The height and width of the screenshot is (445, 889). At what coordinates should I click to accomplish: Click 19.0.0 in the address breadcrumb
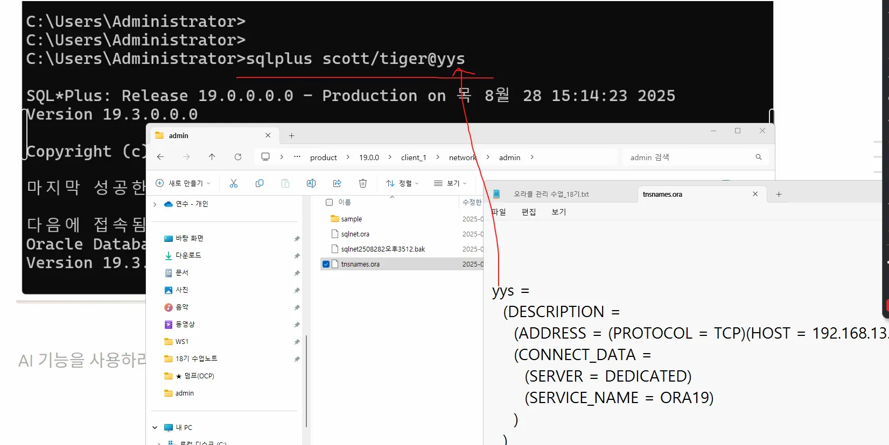[369, 157]
